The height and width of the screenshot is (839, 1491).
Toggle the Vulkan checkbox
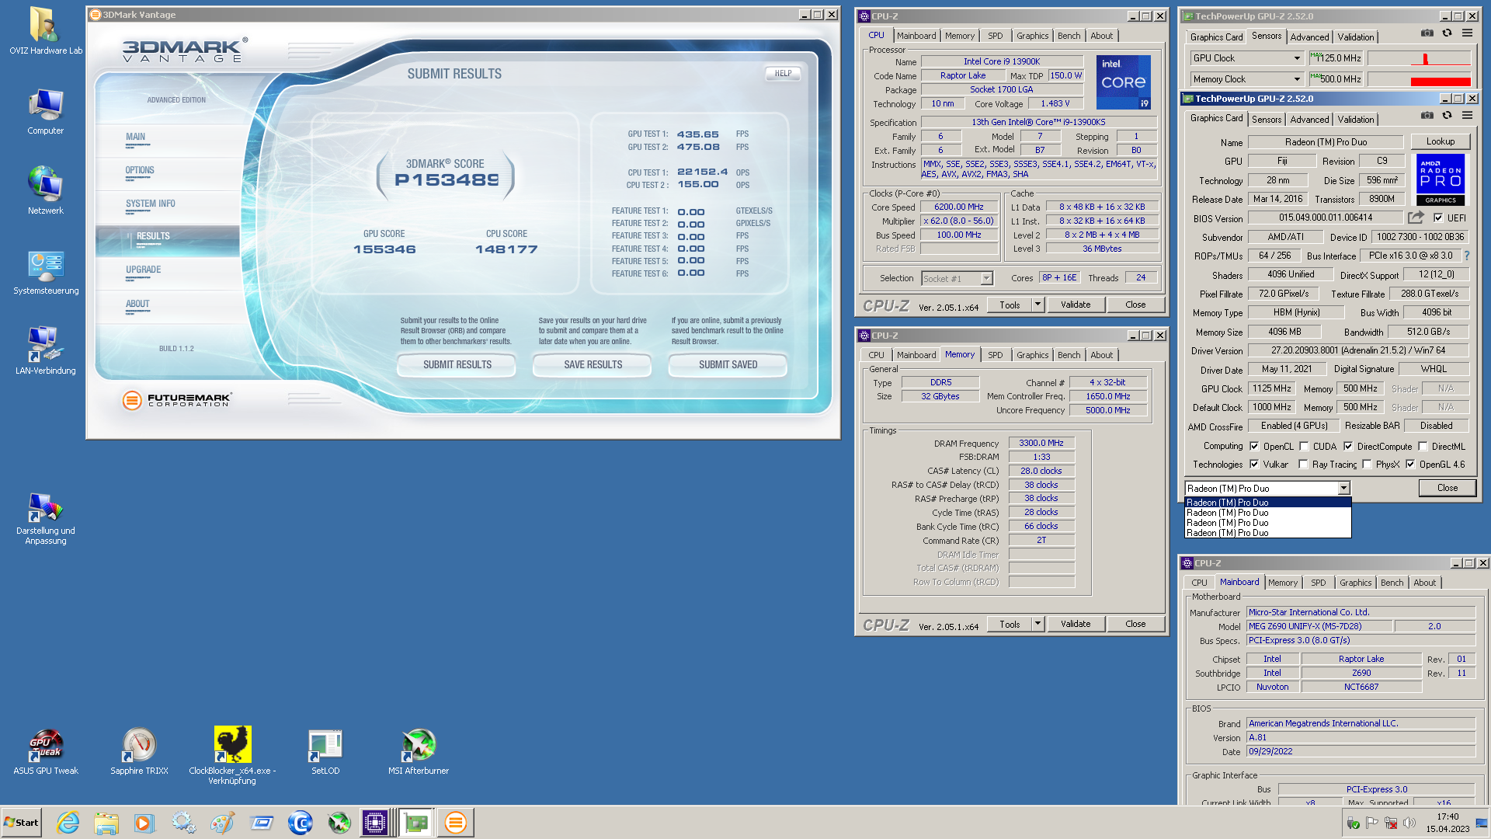pyautogui.click(x=1254, y=464)
